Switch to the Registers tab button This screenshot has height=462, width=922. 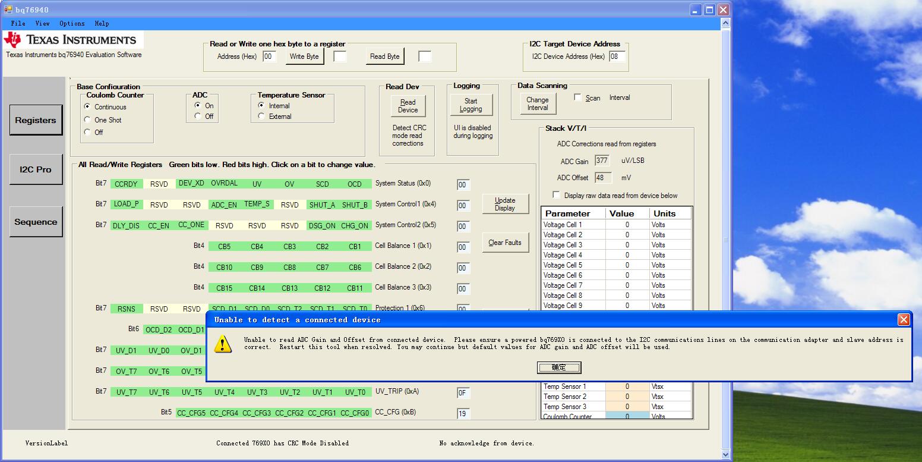pos(36,120)
